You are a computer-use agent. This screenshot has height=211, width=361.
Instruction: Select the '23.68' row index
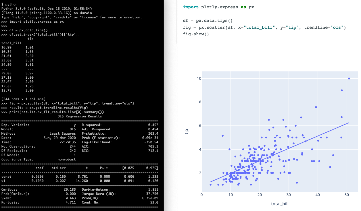coord(7,60)
